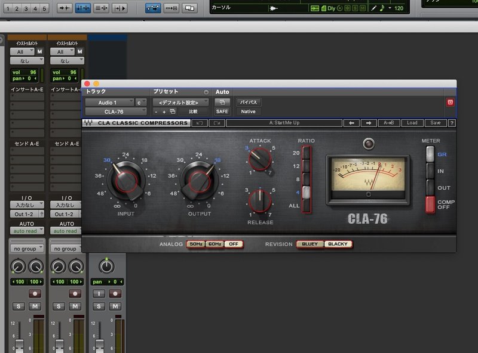Click the Waves Load button

point(412,123)
